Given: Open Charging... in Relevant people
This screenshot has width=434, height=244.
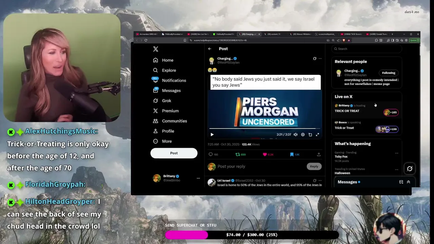Looking at the screenshot, I should [352, 71].
